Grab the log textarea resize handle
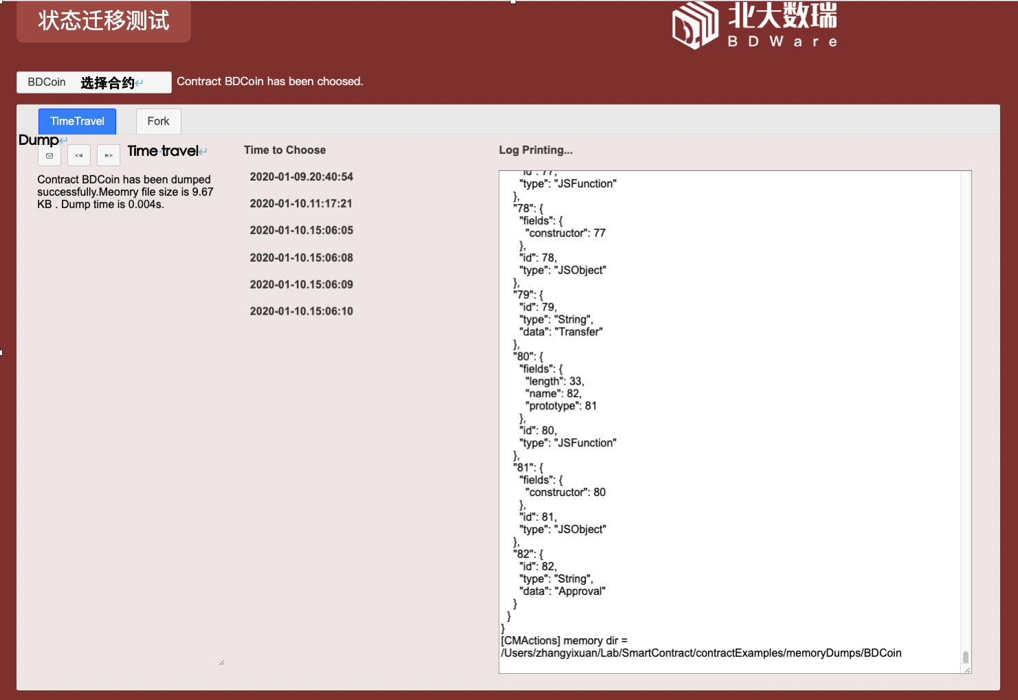Viewport: 1018px width, 700px height. coord(967,669)
